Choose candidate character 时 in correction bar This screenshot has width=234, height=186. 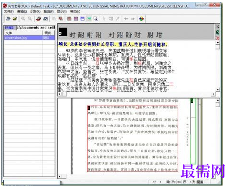pos(72,35)
